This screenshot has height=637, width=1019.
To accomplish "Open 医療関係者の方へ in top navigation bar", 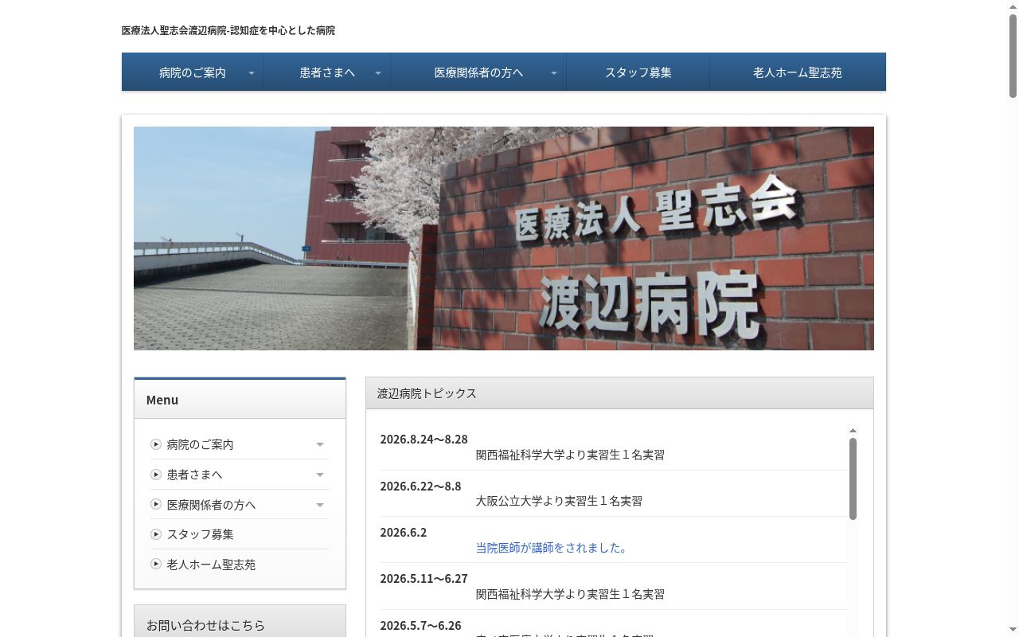I will [x=478, y=72].
